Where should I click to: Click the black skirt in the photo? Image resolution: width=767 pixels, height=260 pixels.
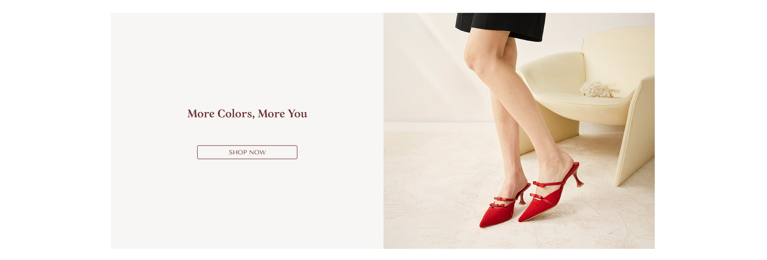click(x=501, y=26)
